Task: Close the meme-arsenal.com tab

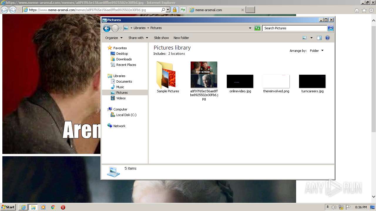Action: pyautogui.click(x=242, y=10)
